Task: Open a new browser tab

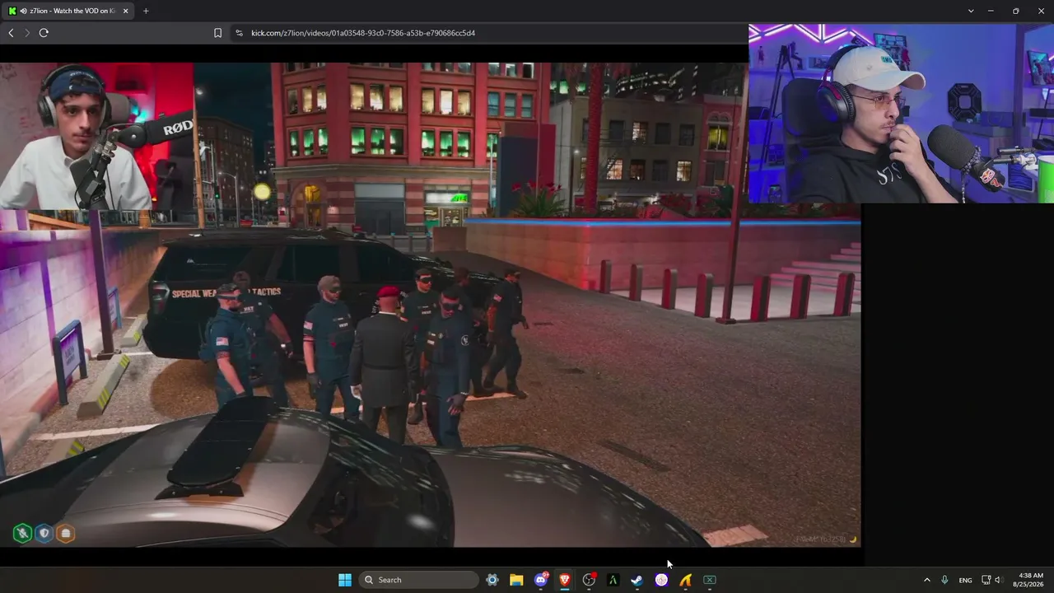Action: (x=146, y=11)
